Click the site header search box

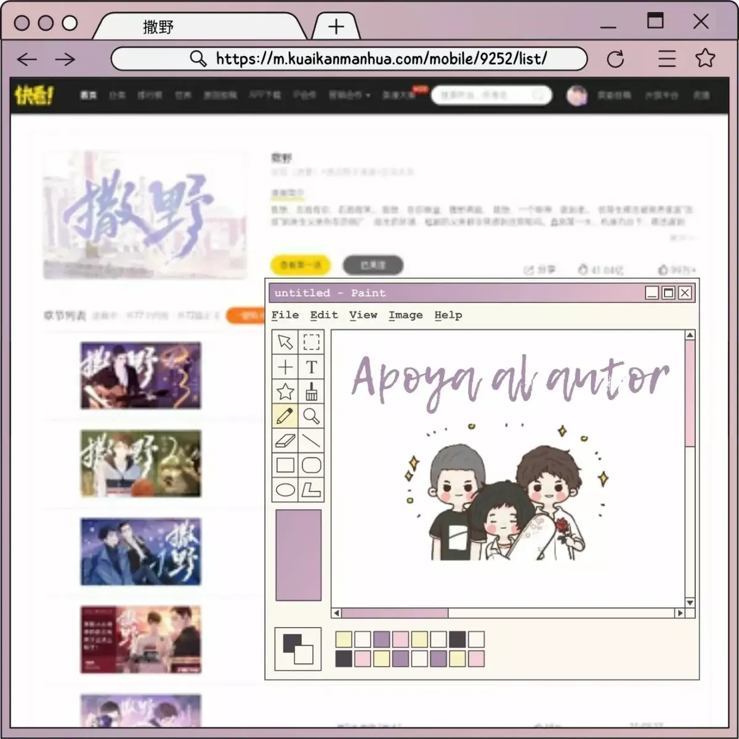point(491,95)
